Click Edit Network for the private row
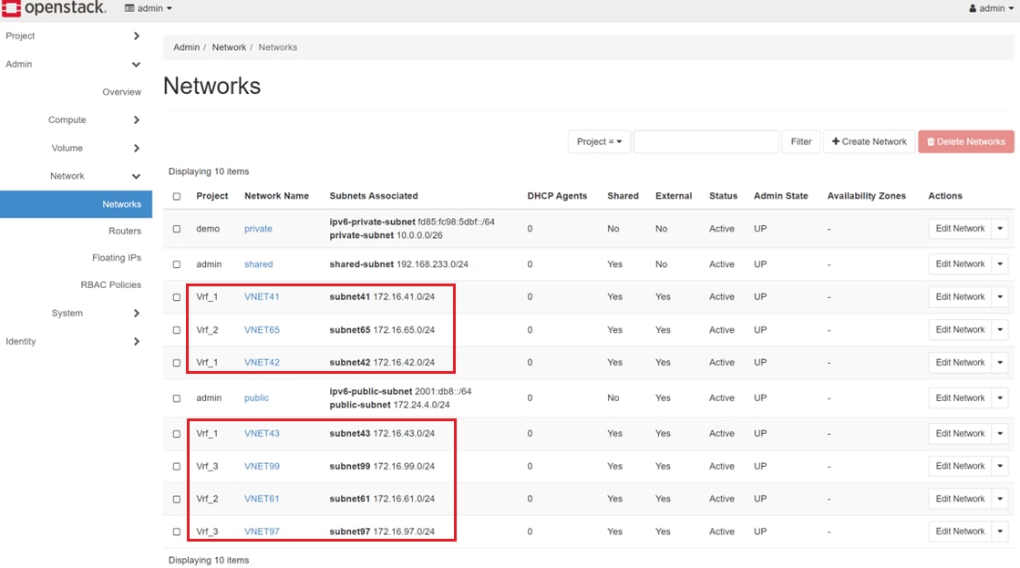Image resolution: width=1020 pixels, height=568 pixels. coord(960,228)
